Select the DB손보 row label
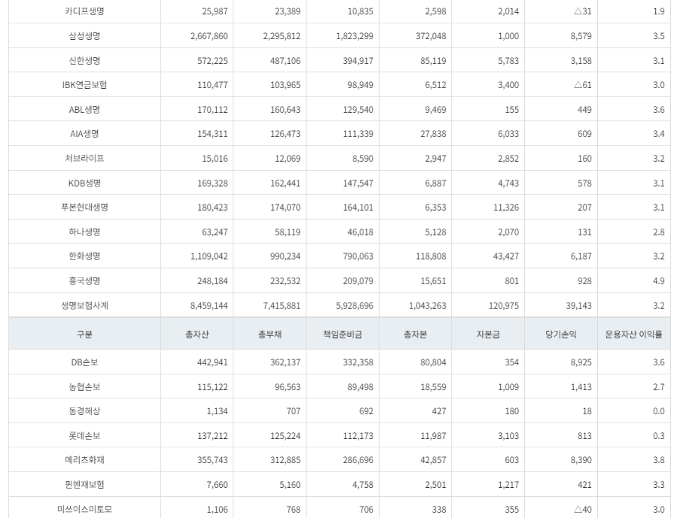The width and height of the screenshot is (677, 518). [84, 362]
